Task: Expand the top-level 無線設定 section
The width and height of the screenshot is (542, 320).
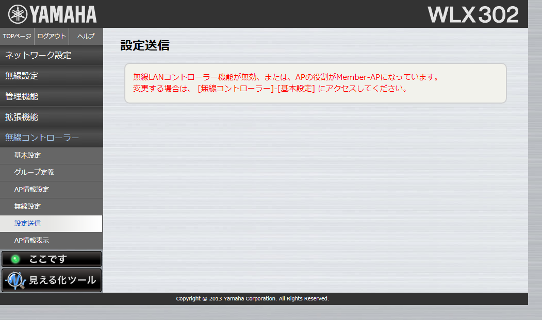Action: pyautogui.click(x=52, y=76)
